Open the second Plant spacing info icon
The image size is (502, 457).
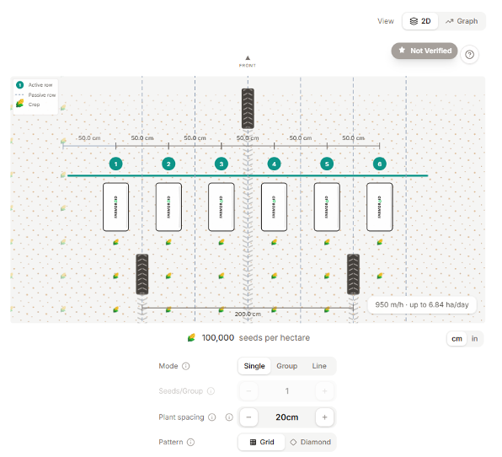click(x=229, y=417)
